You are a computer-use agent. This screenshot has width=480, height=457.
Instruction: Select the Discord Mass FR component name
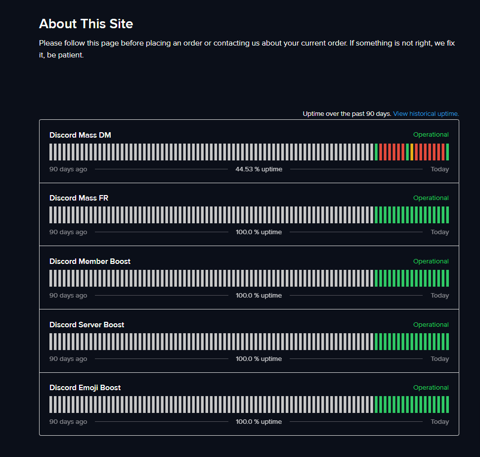point(79,198)
